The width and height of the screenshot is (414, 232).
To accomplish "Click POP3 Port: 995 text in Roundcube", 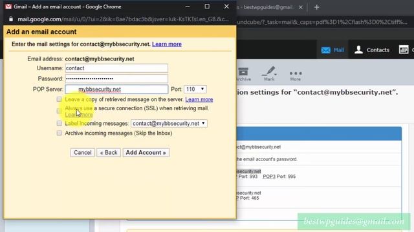I will [x=279, y=177].
